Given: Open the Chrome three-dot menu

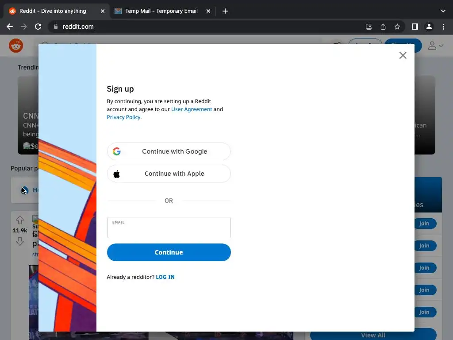Looking at the screenshot, I should 443,27.
